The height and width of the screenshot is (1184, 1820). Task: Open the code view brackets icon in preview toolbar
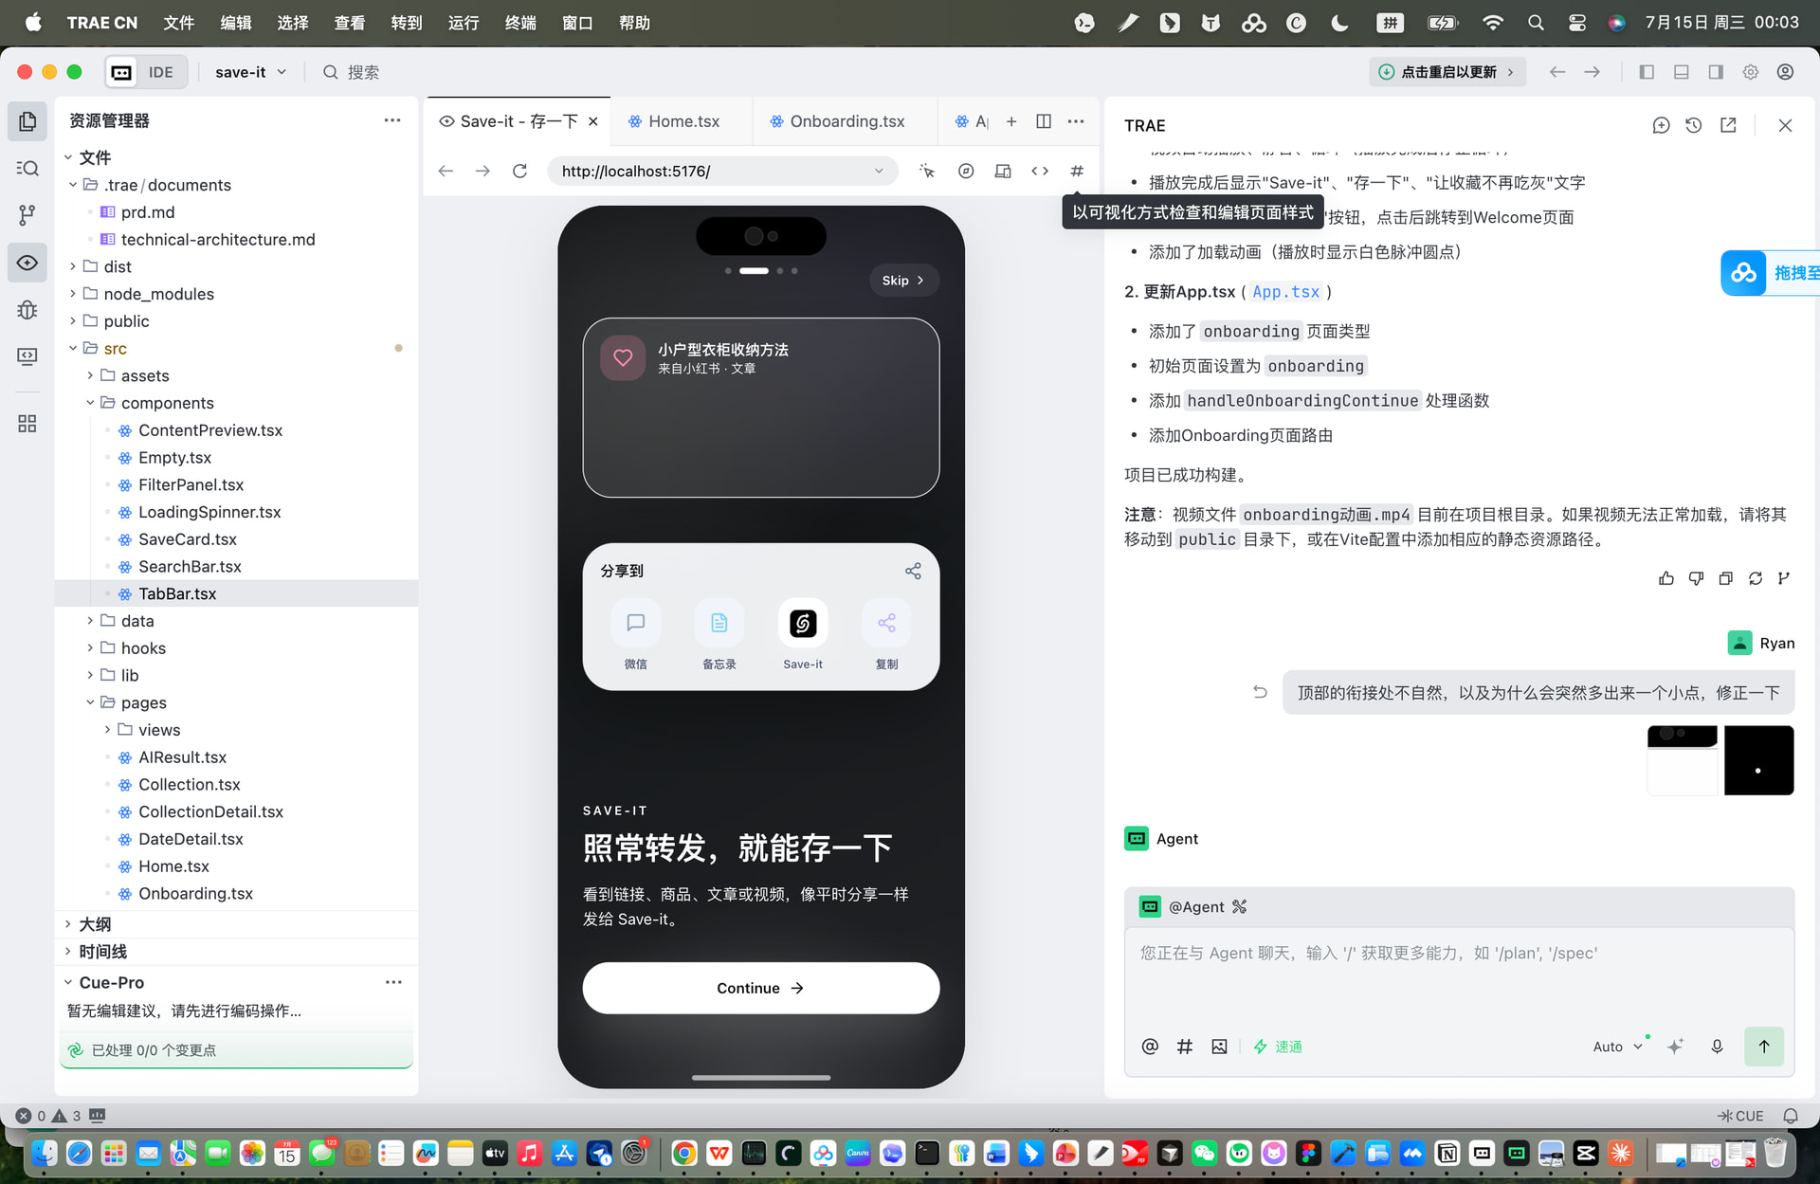point(1040,171)
